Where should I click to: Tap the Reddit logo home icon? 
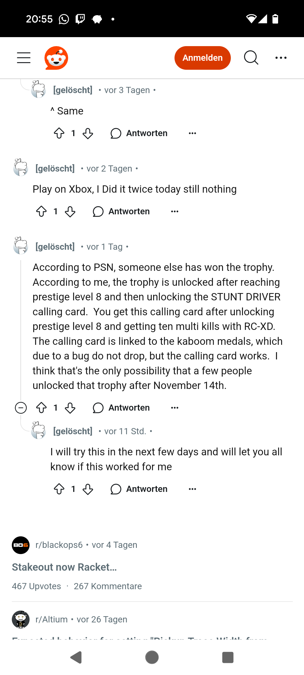coord(56,58)
